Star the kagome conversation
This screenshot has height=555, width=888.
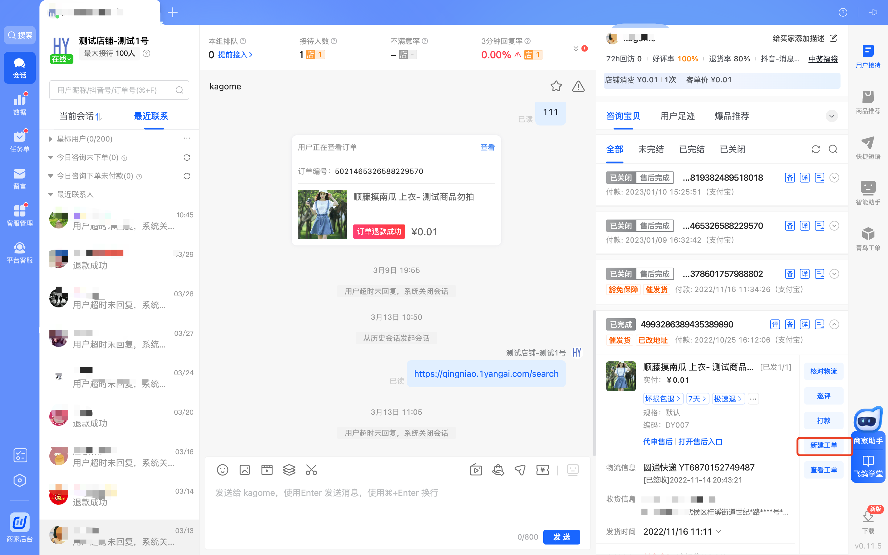(x=556, y=86)
